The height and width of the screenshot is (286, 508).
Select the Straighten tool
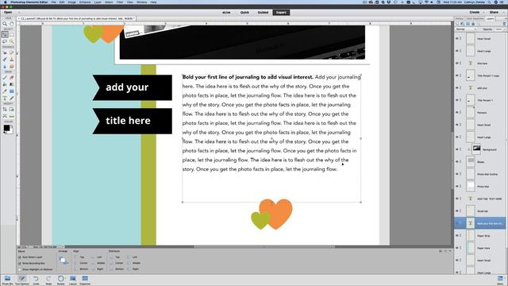click(x=12, y=116)
